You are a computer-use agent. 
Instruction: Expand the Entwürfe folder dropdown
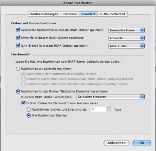pos(126,38)
